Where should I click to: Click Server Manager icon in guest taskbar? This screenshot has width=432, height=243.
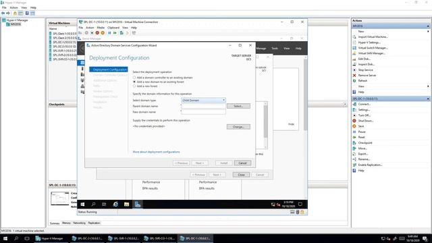(138, 204)
